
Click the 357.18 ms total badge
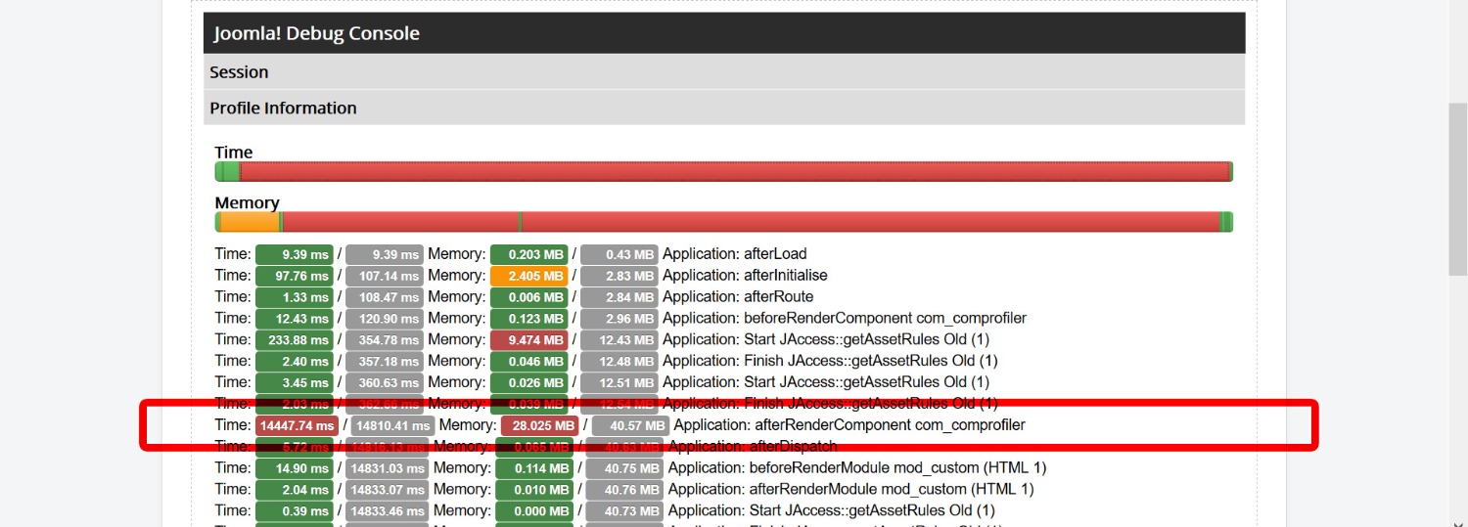(385, 362)
